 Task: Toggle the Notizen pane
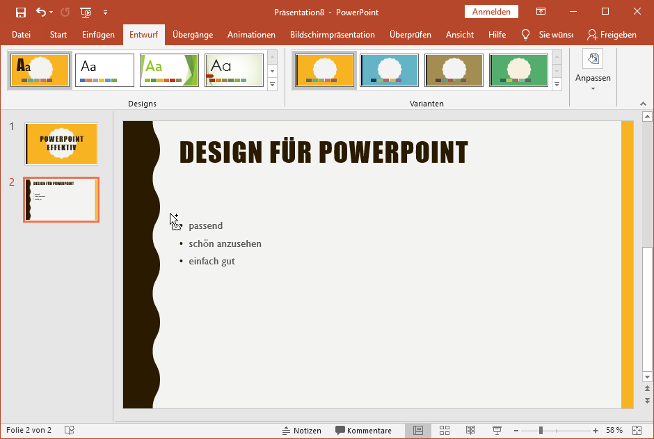(301, 430)
